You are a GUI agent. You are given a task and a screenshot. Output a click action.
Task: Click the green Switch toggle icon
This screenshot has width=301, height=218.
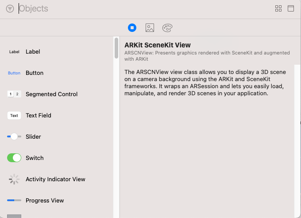(x=14, y=158)
